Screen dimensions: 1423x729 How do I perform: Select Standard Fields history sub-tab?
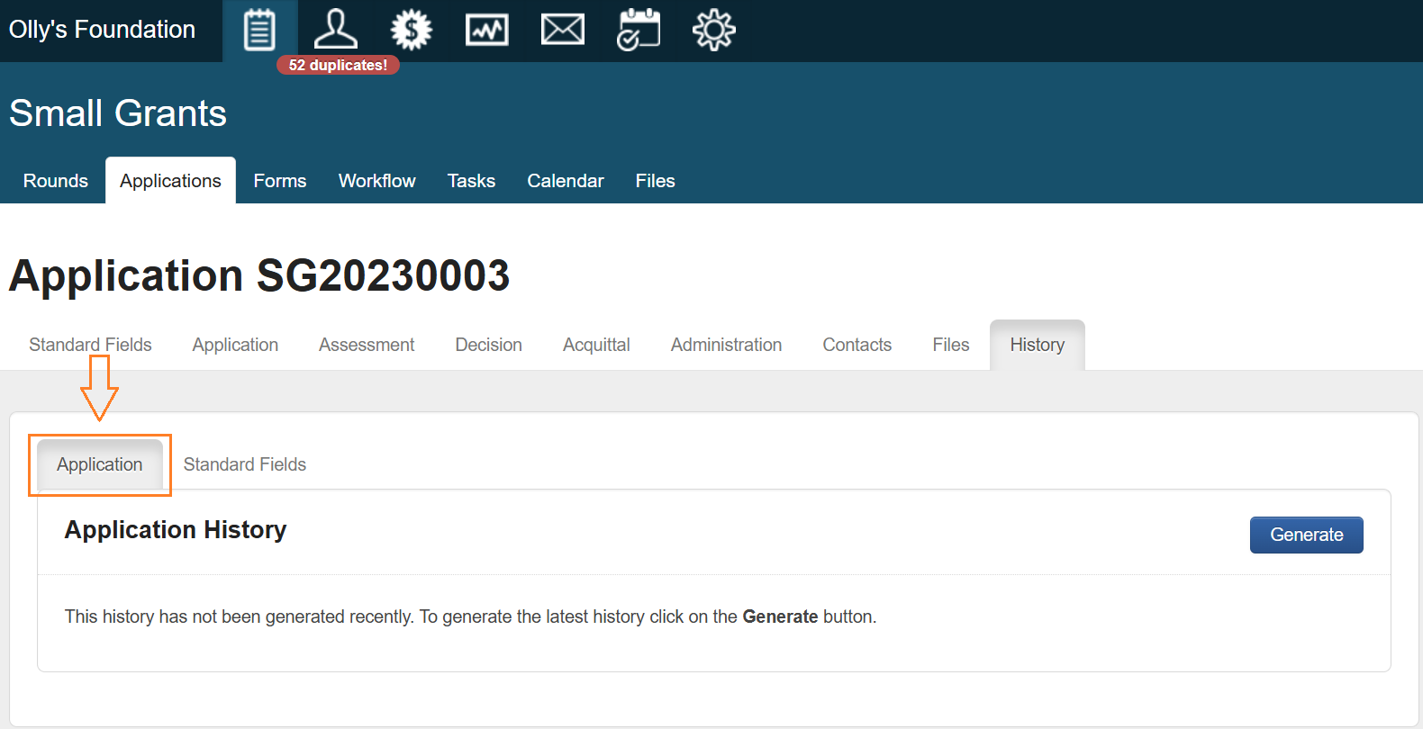coord(244,464)
